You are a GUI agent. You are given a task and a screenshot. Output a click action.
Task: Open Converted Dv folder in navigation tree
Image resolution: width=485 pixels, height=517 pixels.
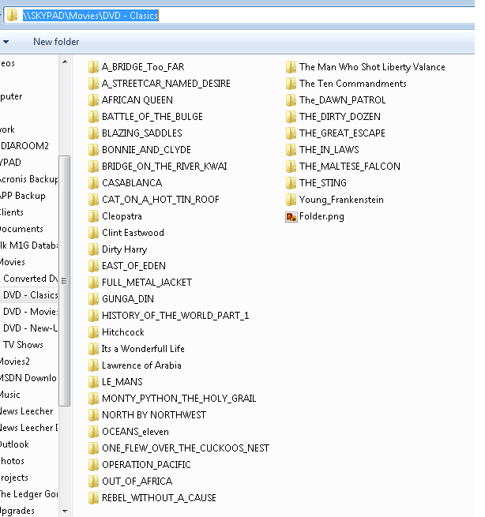[x=30, y=279]
